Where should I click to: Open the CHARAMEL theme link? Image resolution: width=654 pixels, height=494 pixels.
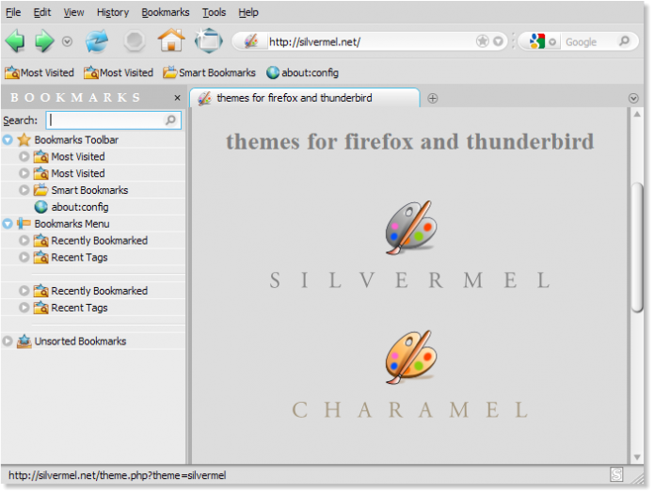(410, 409)
